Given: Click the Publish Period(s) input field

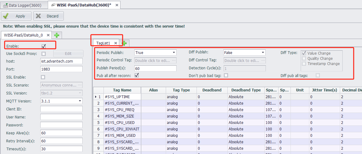Looking at the screenshot, I should (x=155, y=68).
